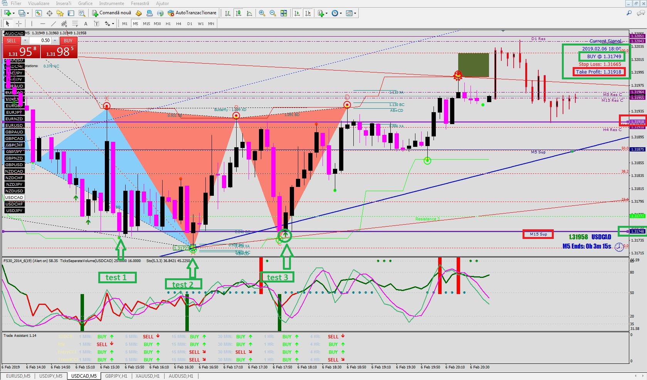Select the horizontal line drawing tool
Image resolution: width=647 pixels, height=380 pixels.
(43, 24)
